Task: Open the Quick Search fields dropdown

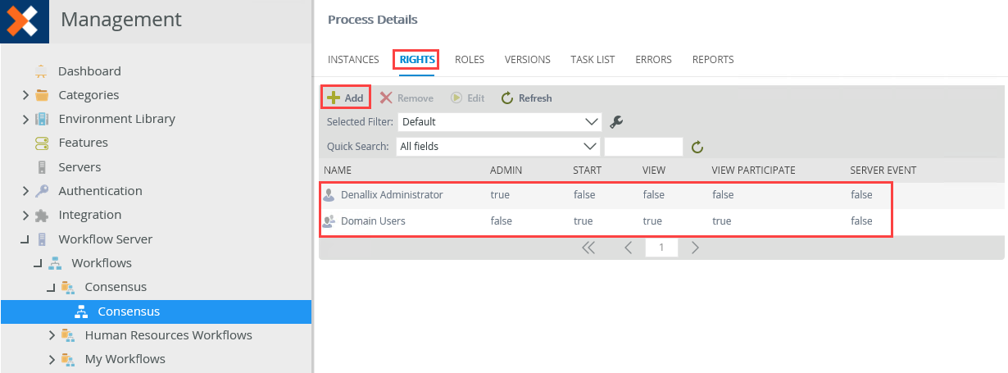Action: [498, 147]
